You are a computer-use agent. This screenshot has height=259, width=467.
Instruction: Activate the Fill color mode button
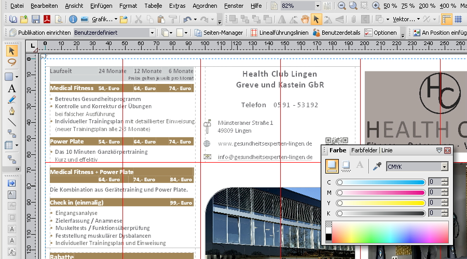click(332, 166)
